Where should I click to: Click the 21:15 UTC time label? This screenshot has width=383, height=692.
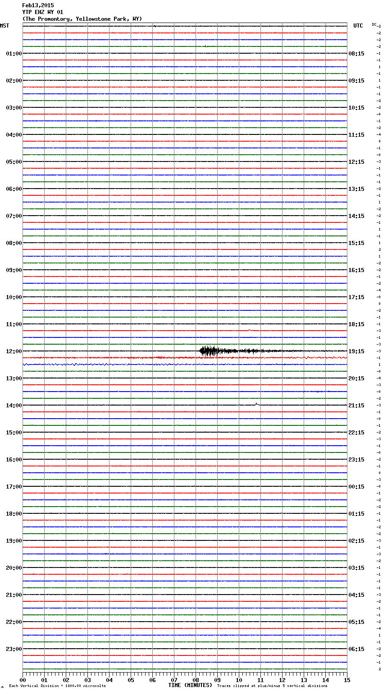356,406
